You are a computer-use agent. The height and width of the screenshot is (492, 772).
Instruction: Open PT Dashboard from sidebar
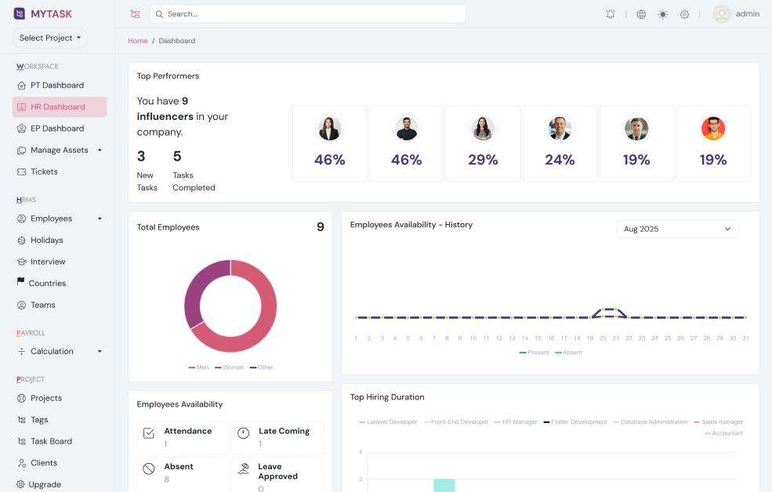pyautogui.click(x=56, y=85)
